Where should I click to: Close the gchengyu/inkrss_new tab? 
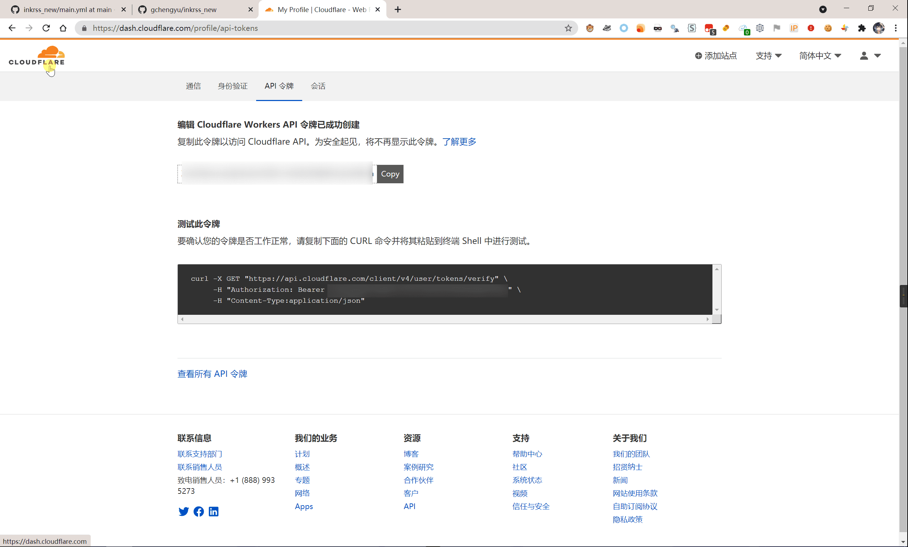click(x=251, y=10)
